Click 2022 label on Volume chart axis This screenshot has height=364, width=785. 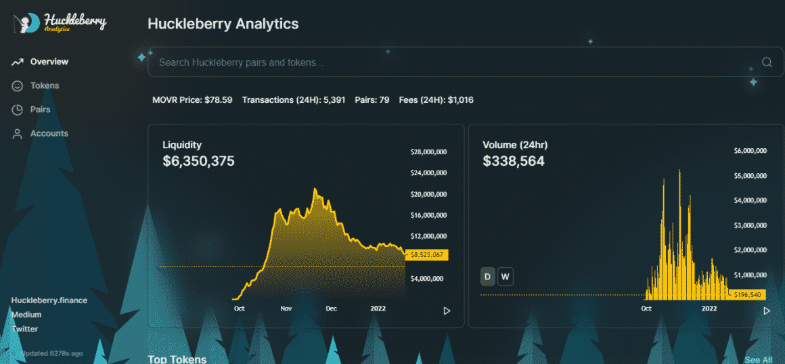pos(709,309)
